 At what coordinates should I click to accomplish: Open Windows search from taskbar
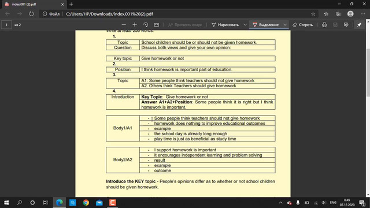(x=20, y=203)
